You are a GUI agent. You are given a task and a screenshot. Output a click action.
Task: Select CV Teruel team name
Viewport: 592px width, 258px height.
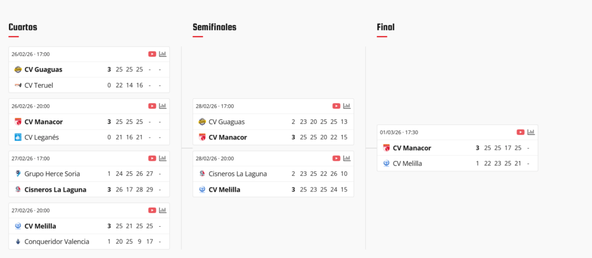click(39, 85)
